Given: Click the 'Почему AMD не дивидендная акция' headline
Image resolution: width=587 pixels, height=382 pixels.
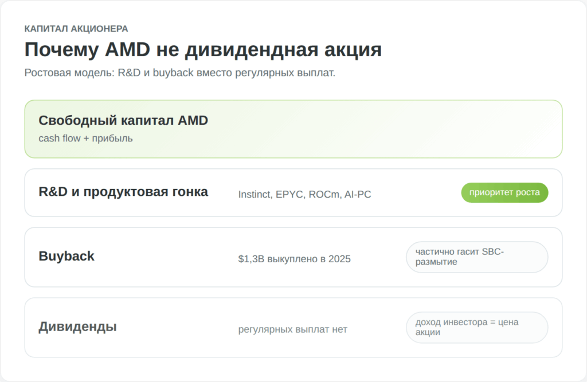Looking at the screenshot, I should tap(203, 49).
